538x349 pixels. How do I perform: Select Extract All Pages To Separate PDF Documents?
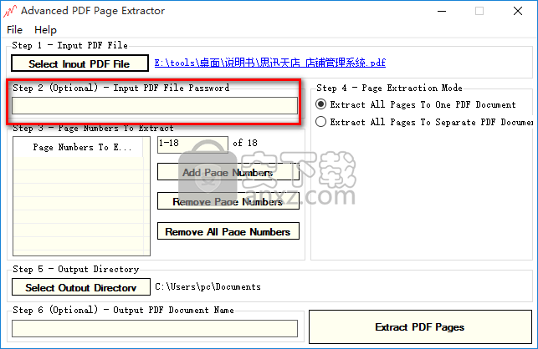(424, 122)
